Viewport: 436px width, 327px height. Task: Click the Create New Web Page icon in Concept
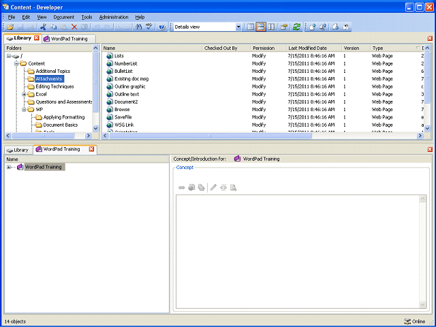pos(191,188)
